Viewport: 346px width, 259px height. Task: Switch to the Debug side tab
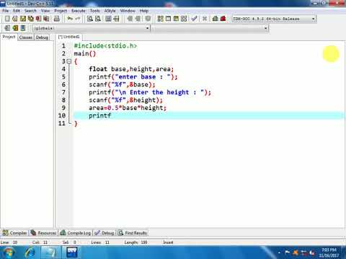tap(42, 37)
